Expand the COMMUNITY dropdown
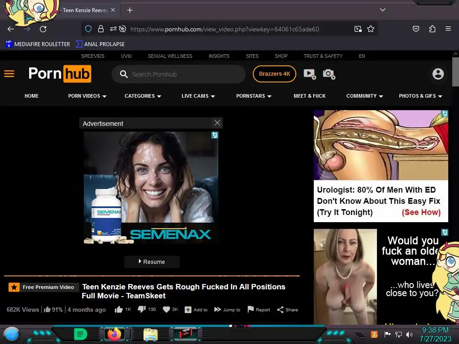The image size is (459, 344). (364, 96)
